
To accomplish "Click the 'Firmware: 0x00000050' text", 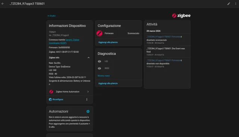I will pyautogui.click(x=59, y=47).
